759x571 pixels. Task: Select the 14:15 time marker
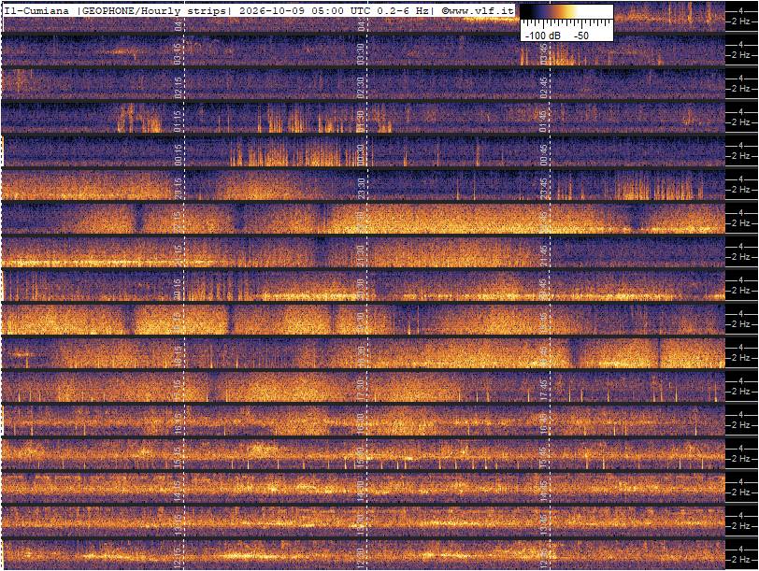tap(178, 492)
